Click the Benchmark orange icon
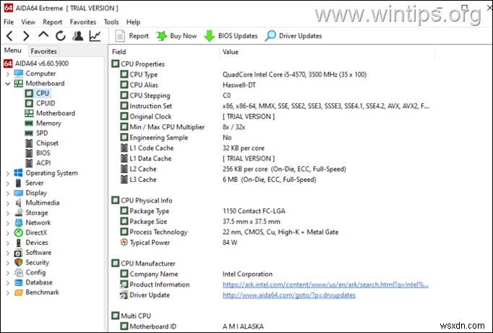493x333 pixels. click(19, 293)
